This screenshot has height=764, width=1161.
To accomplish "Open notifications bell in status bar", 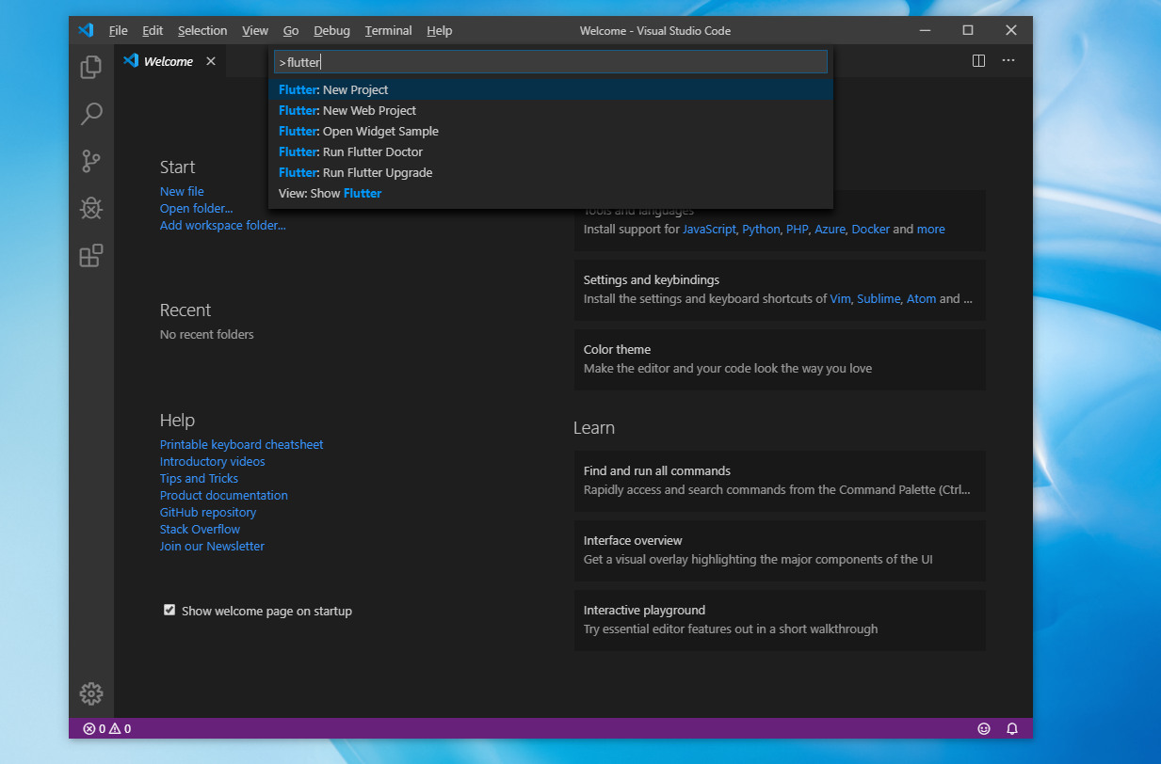I will click(x=1012, y=728).
